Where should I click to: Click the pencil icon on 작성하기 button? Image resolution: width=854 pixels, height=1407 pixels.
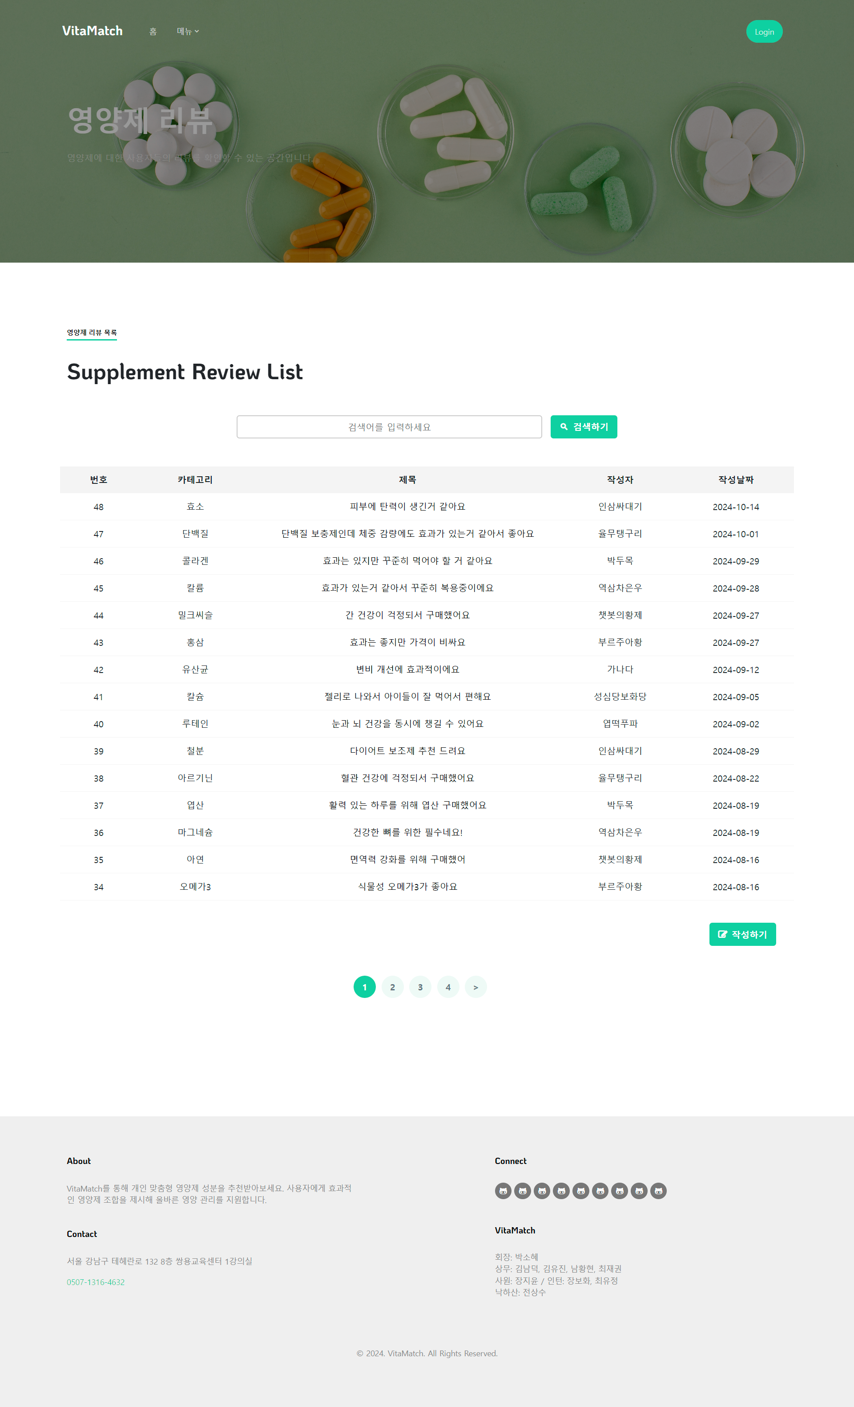[722, 934]
